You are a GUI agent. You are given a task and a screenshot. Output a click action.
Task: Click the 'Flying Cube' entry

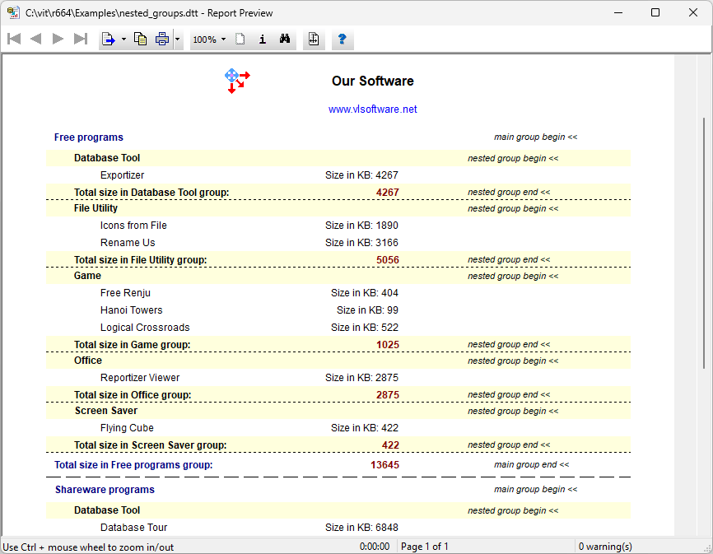pyautogui.click(x=127, y=428)
